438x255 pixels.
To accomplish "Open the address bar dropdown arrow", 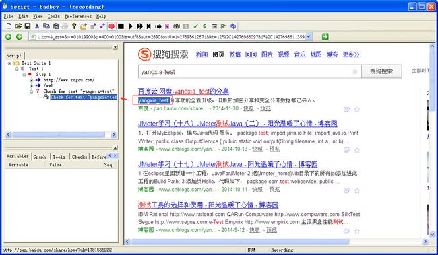I will click(x=309, y=36).
